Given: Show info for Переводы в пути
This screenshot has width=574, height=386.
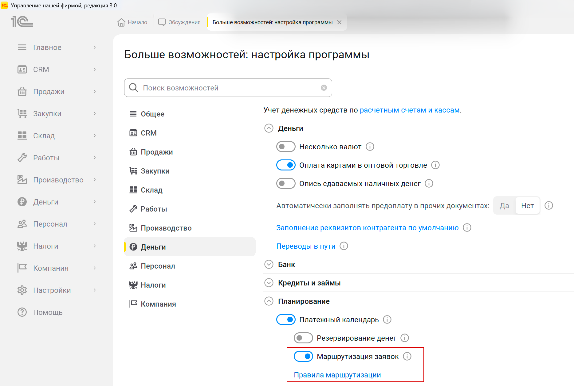Looking at the screenshot, I should (x=344, y=246).
